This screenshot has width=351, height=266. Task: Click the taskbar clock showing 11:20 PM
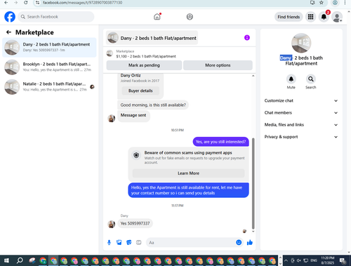[328, 260]
